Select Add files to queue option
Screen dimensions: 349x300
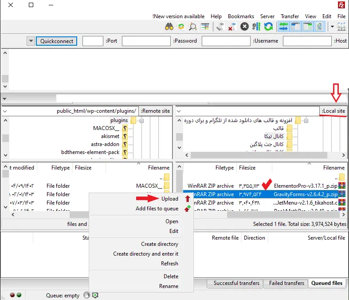tap(157, 209)
